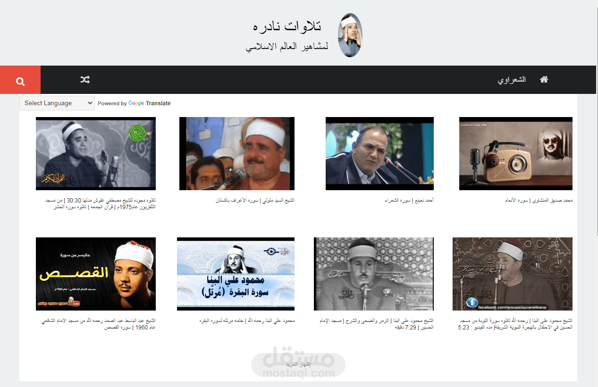Image resolution: width=598 pixels, height=387 pixels.
Task: Go to the home icon
Action: 544,79
